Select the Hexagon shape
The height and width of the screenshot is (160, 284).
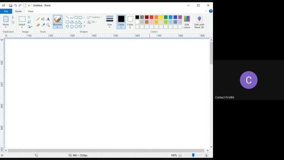pos(76,26)
